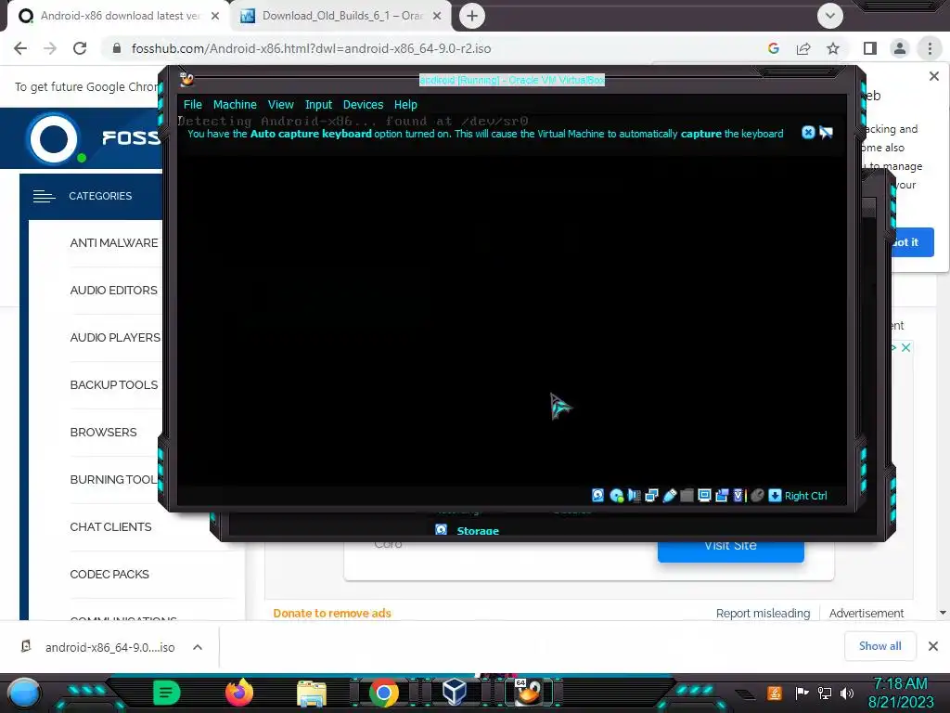Close the Chrome downloads bar

coord(933,646)
